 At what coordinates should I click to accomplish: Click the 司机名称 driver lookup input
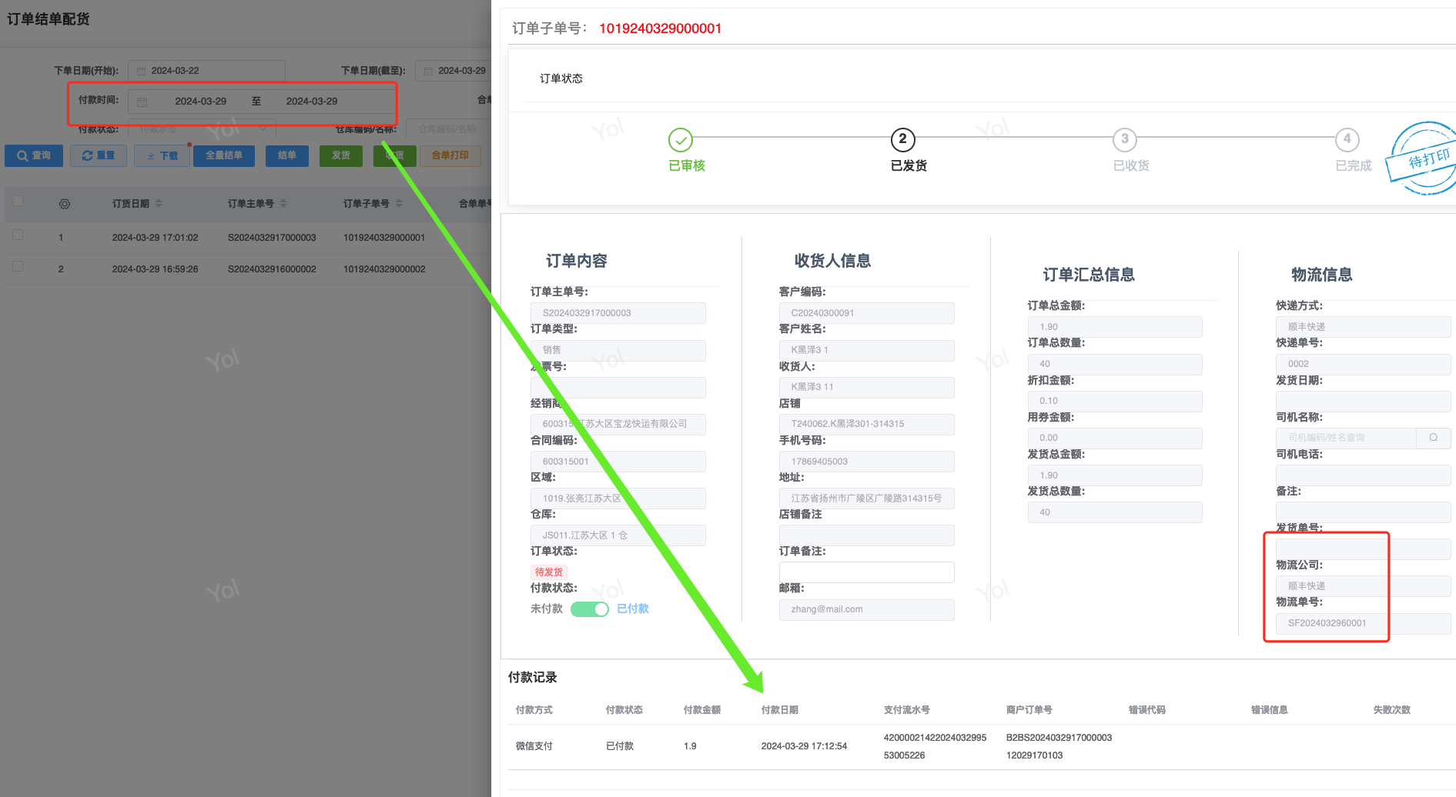click(1346, 438)
